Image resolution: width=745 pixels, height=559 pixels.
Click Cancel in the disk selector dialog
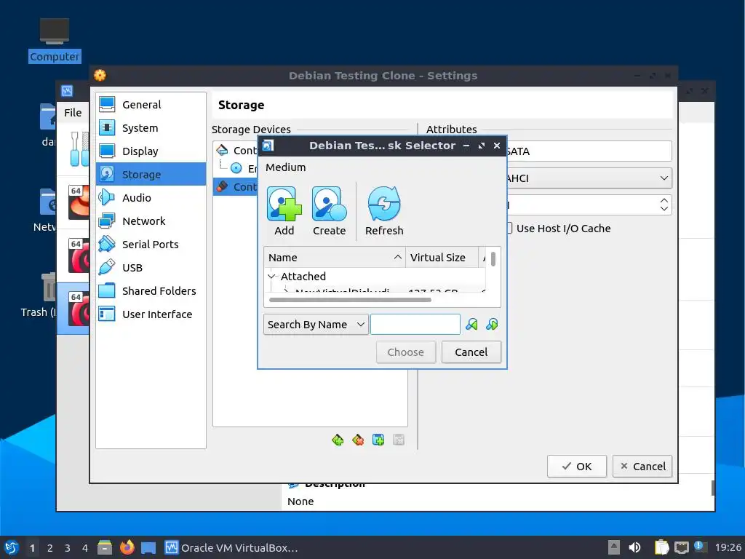(x=471, y=352)
